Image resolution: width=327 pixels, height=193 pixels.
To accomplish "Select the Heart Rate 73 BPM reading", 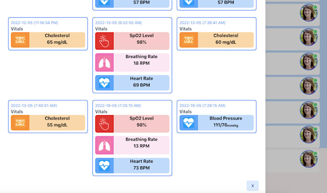I will pos(141,165).
